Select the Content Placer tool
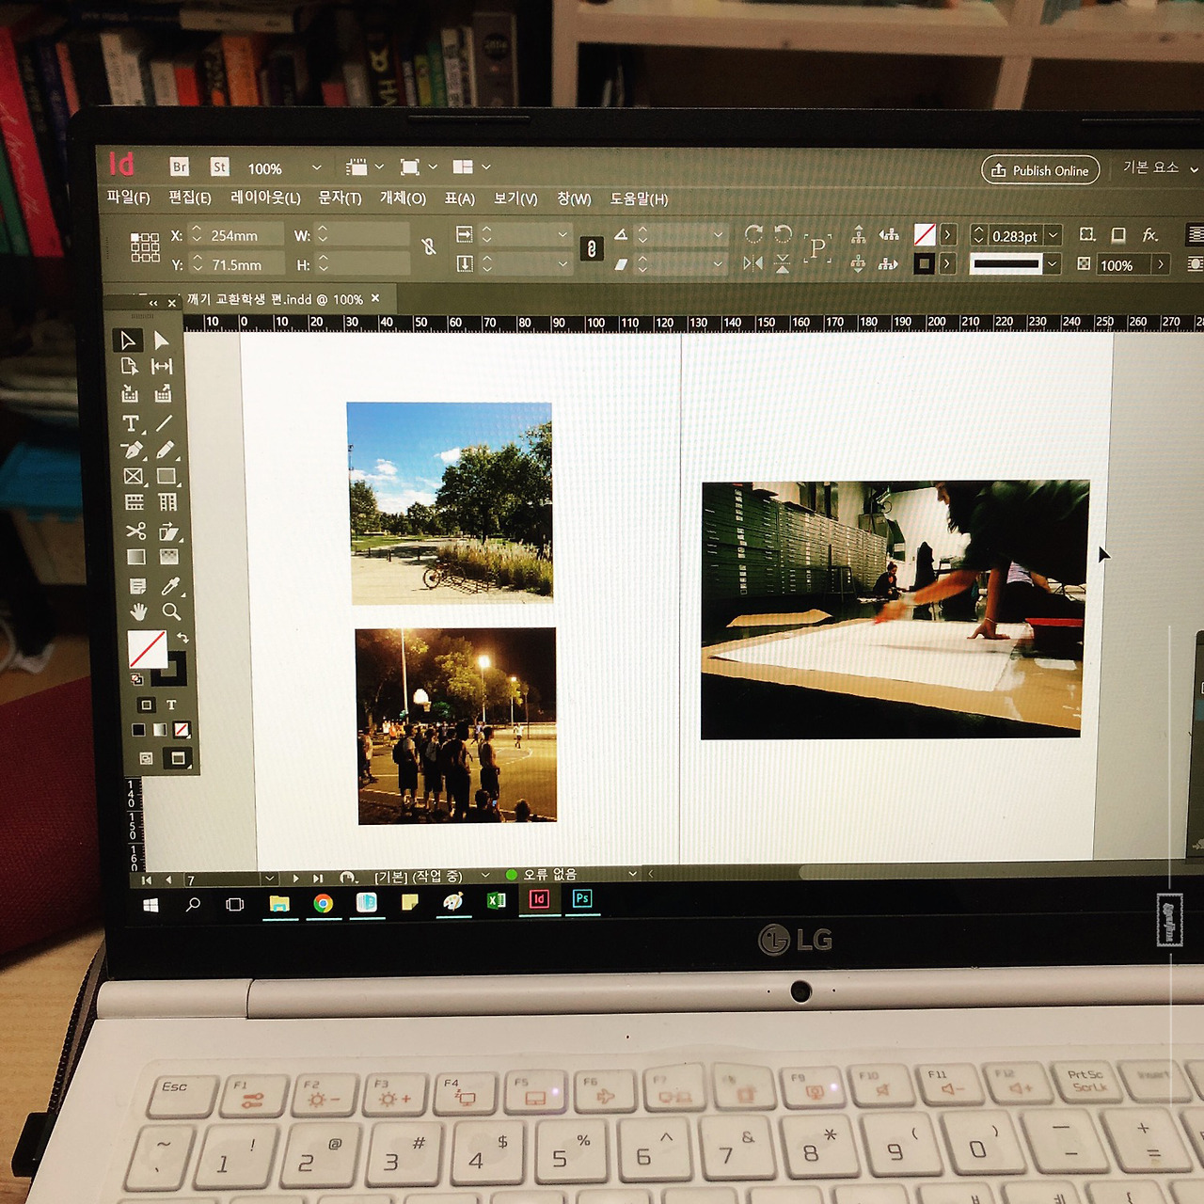Viewport: 1204px width, 1204px height. [164, 393]
